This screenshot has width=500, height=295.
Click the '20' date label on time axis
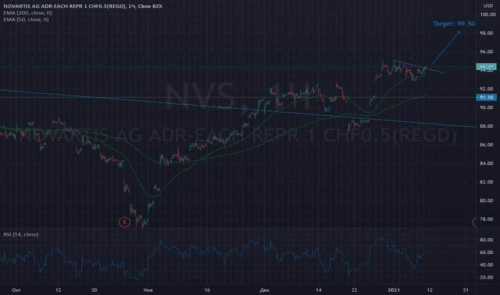[x=94, y=290]
